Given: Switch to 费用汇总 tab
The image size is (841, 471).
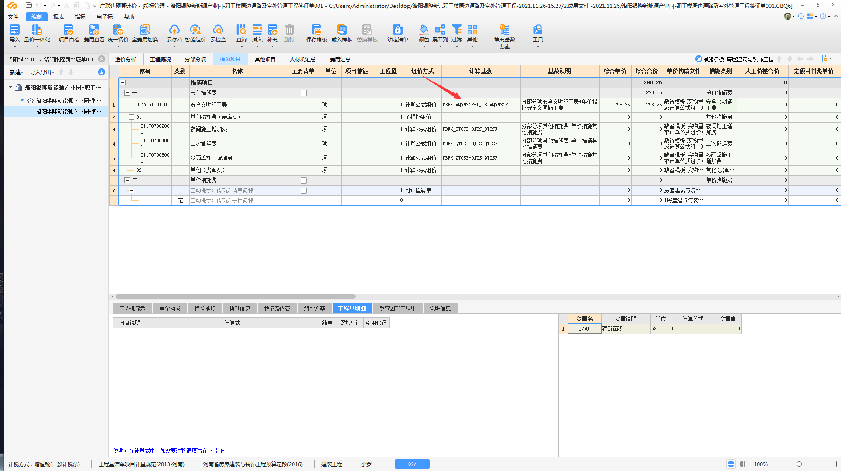Looking at the screenshot, I should point(340,59).
